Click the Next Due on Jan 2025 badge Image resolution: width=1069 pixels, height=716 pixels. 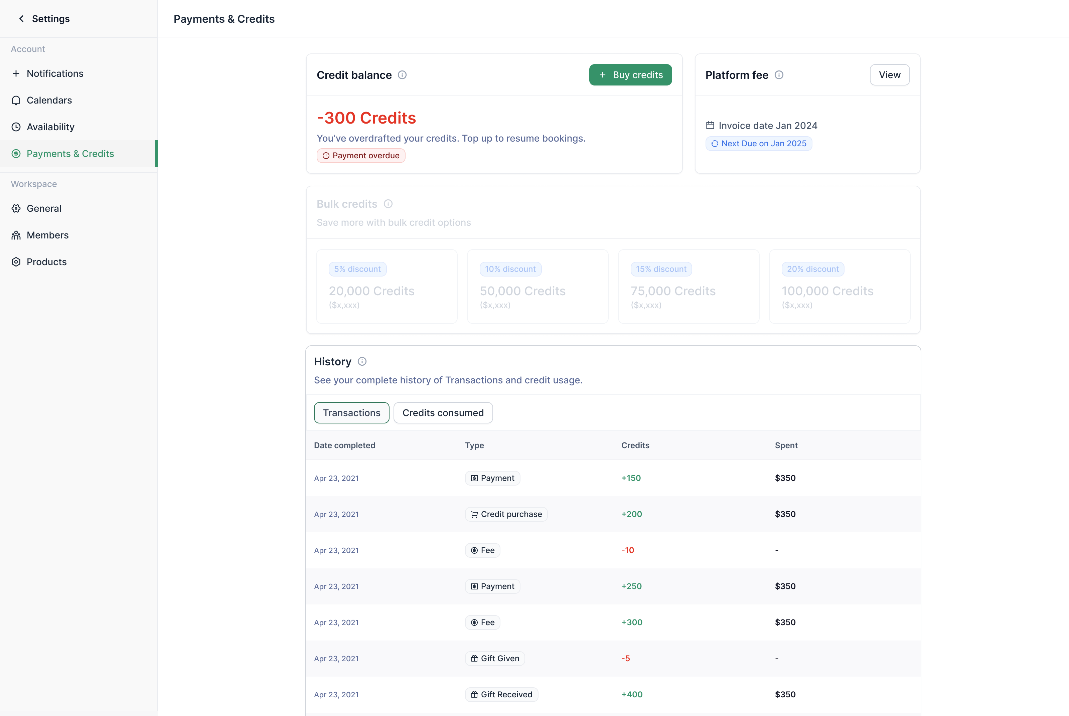pos(758,143)
